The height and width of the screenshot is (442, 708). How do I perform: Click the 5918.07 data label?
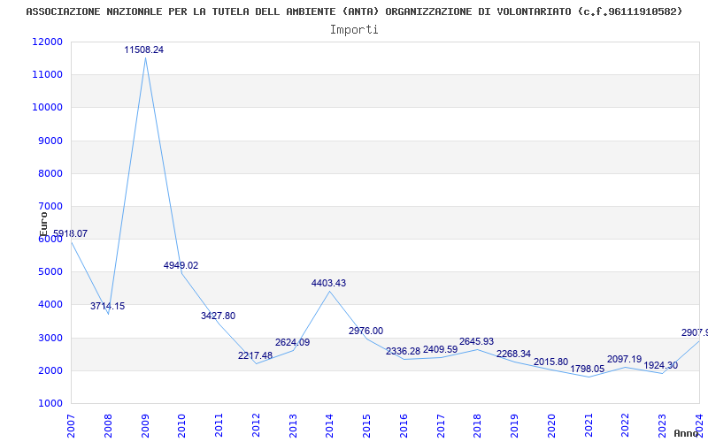coord(70,233)
